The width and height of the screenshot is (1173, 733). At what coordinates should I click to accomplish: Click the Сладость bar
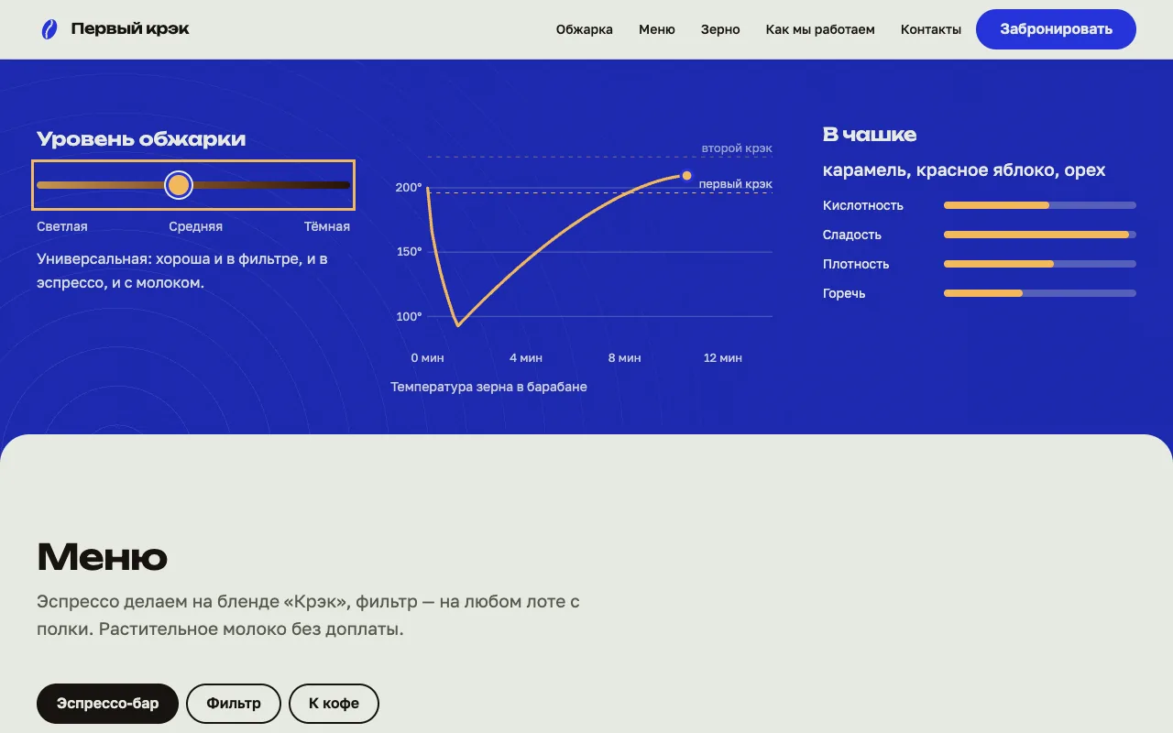click(x=1040, y=235)
